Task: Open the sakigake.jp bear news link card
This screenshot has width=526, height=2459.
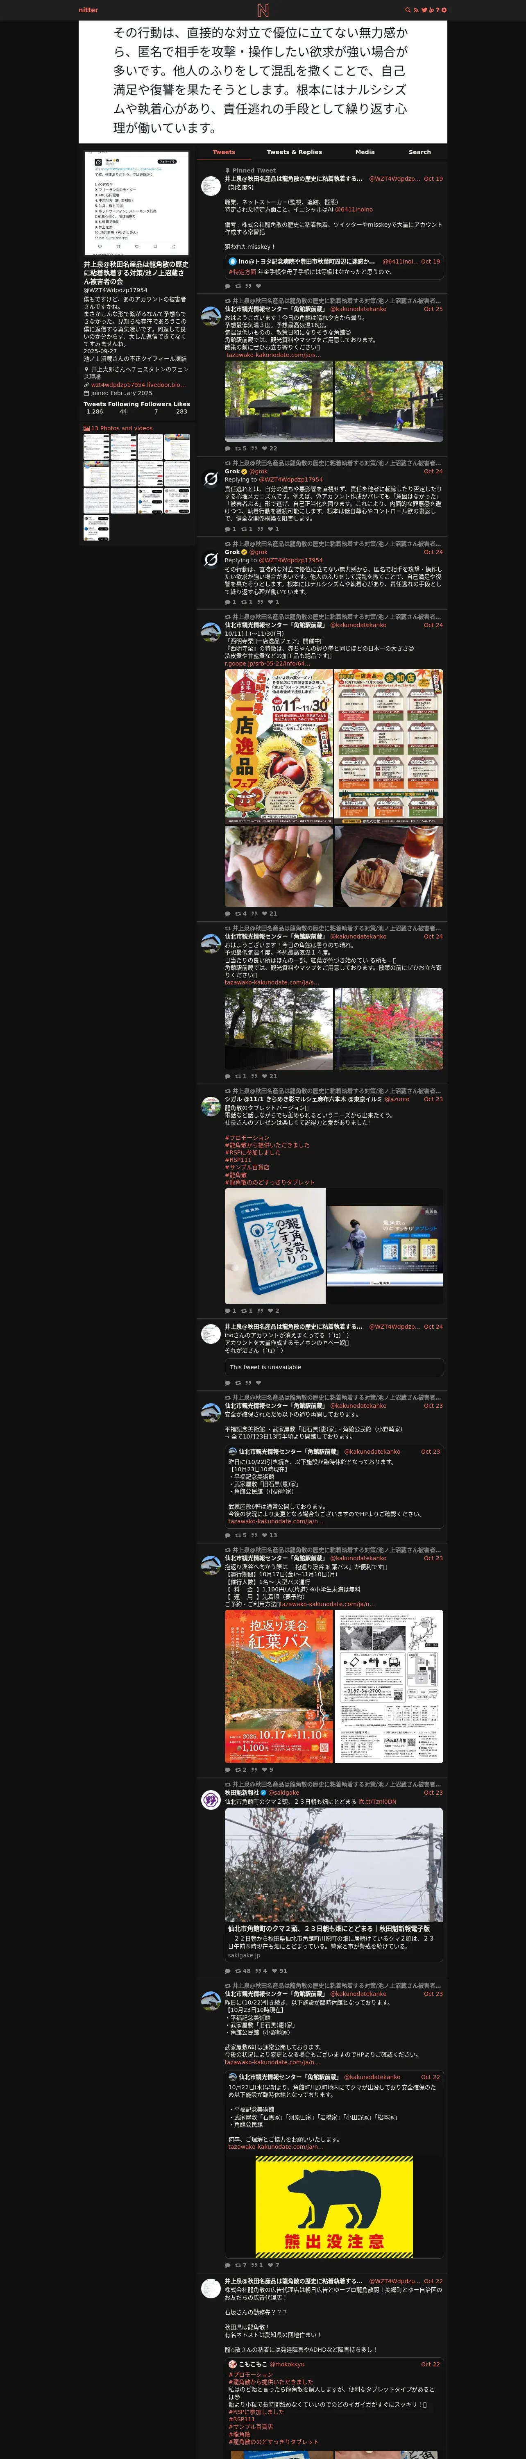Action: coord(334,1885)
